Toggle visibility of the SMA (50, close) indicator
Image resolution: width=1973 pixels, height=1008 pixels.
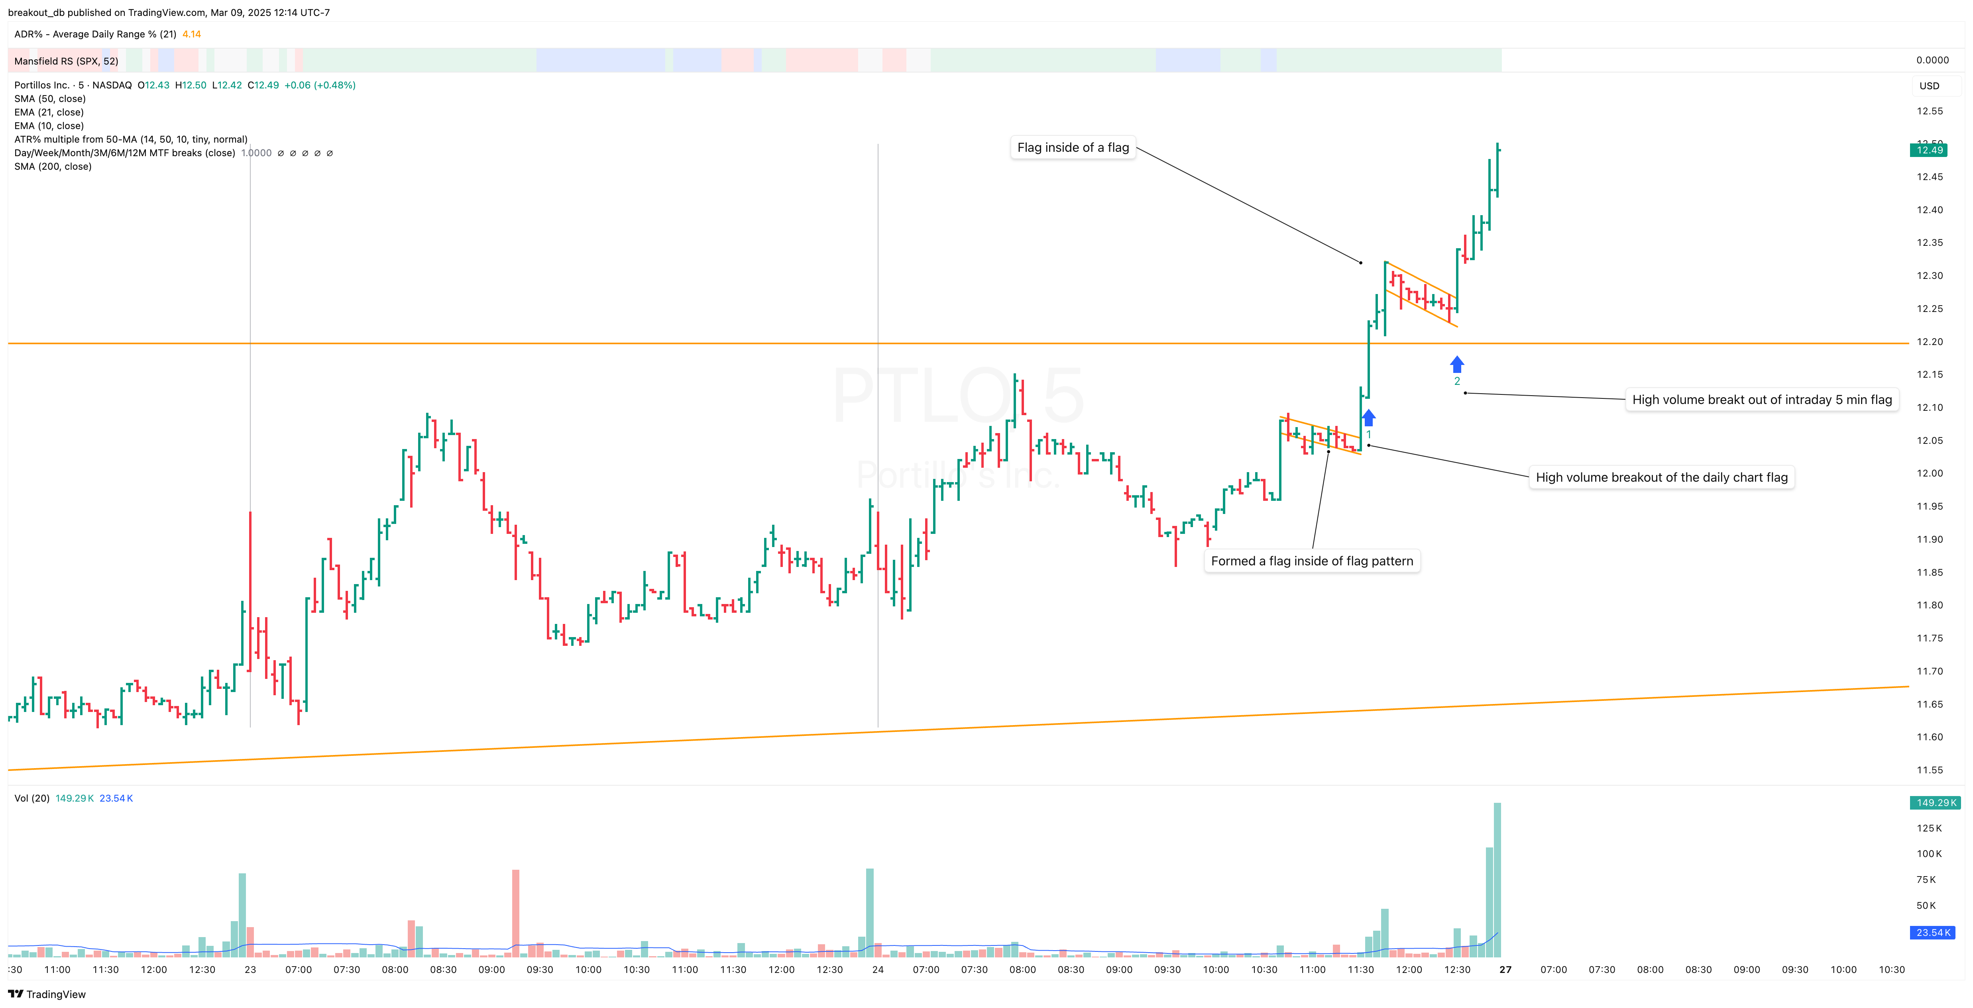[x=50, y=98]
